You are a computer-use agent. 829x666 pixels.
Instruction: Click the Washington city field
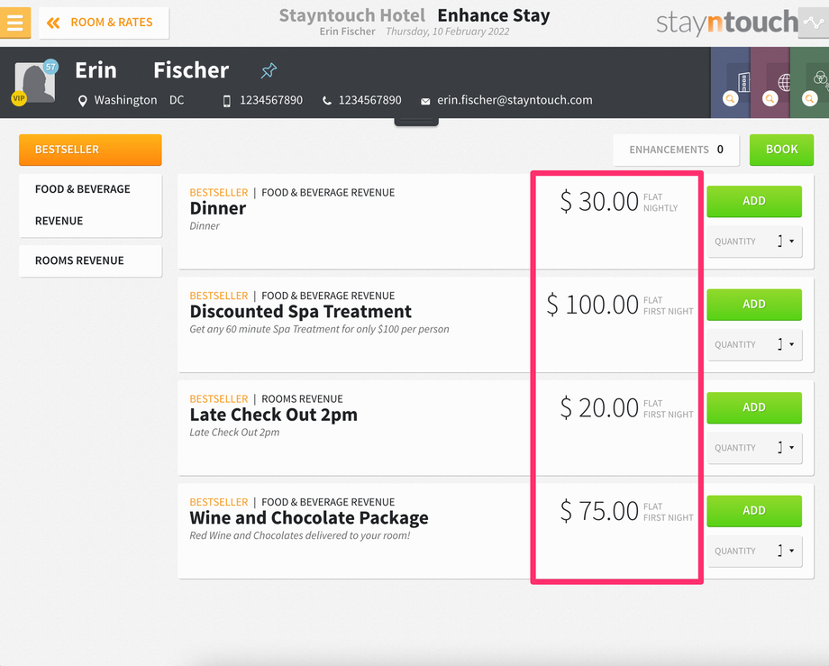click(125, 100)
